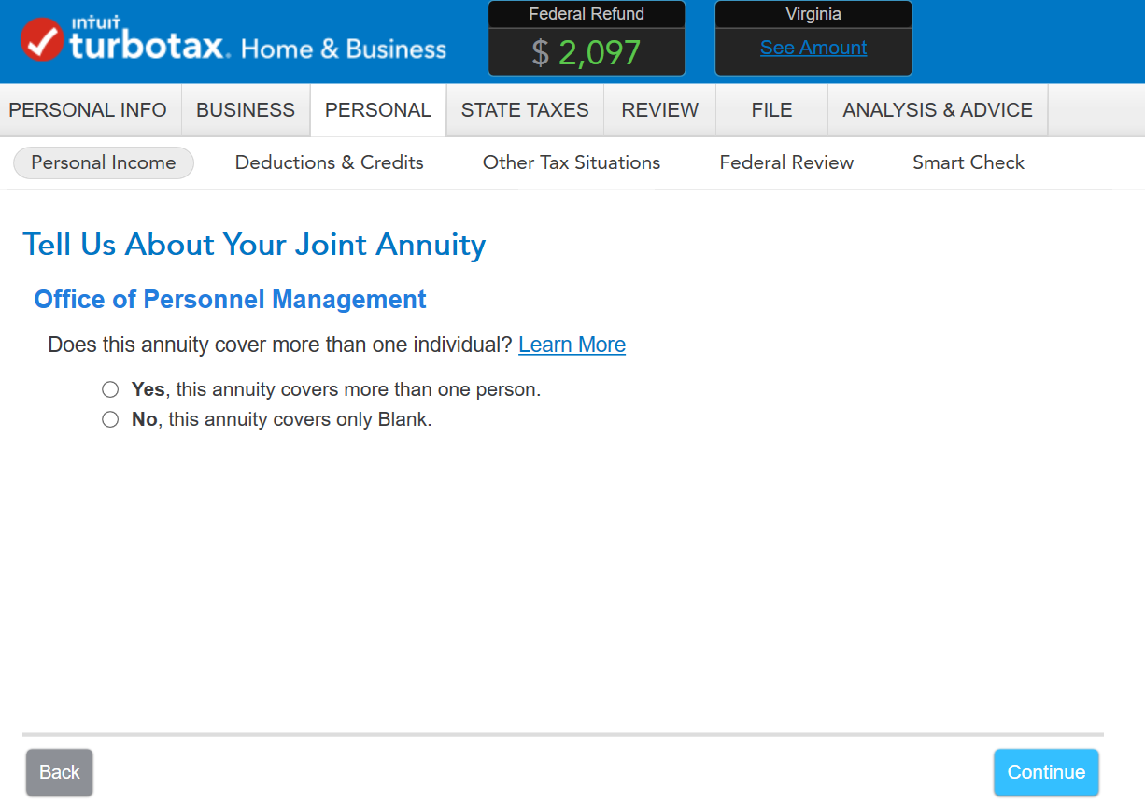Go to Deductions & Credits section
Screen dimensions: 1145x803
coord(330,162)
